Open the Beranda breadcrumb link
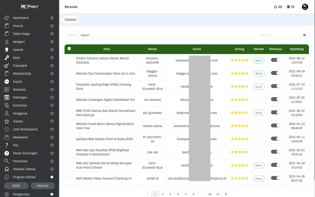Image resolution: width=315 pixels, height=197 pixels. click(71, 7)
